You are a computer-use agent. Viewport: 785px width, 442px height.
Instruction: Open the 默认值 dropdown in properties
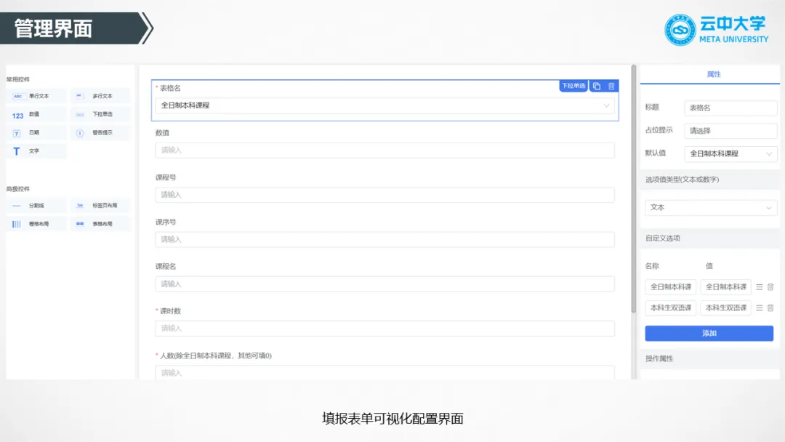pyautogui.click(x=730, y=153)
